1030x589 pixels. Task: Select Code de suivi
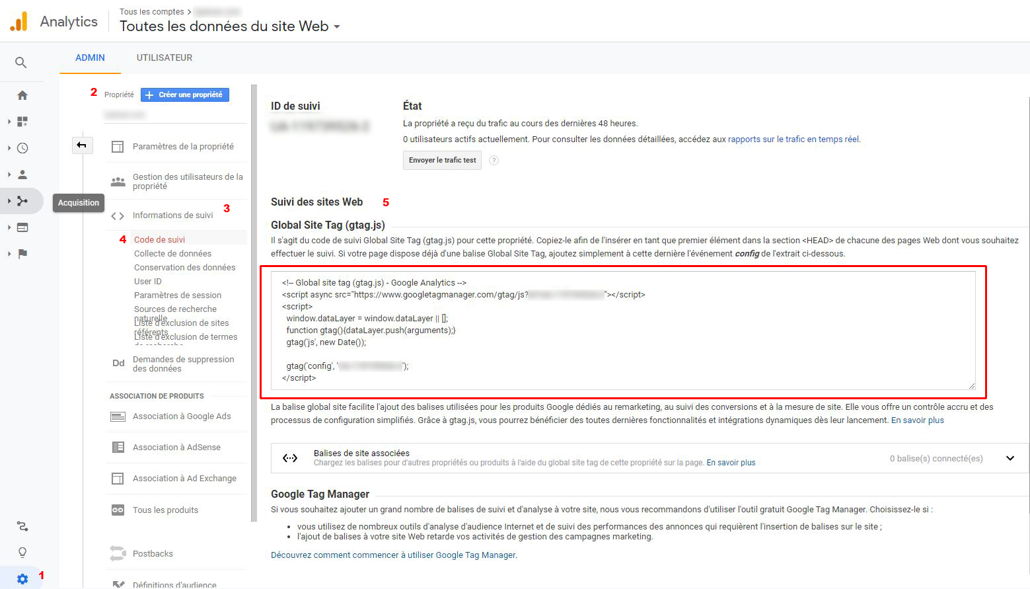tap(159, 239)
